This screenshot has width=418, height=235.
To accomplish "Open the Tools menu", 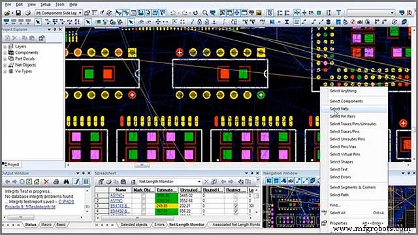I will point(59,5).
